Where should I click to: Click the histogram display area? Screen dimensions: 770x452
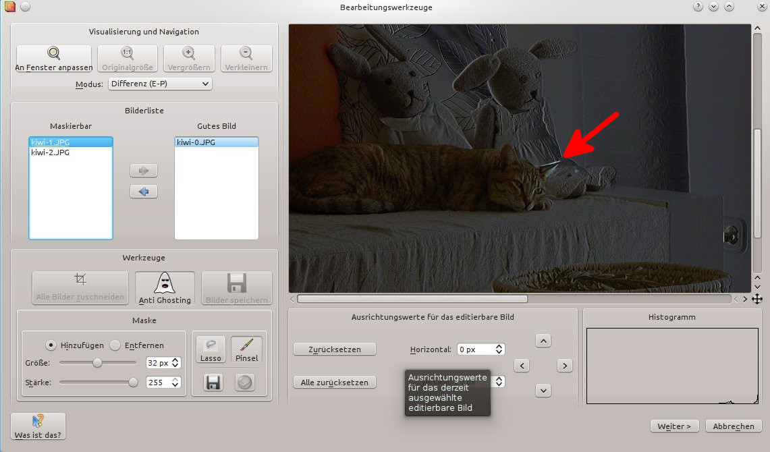(x=672, y=366)
